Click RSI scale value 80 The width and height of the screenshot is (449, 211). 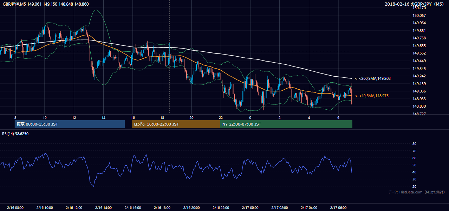[x=414, y=144]
